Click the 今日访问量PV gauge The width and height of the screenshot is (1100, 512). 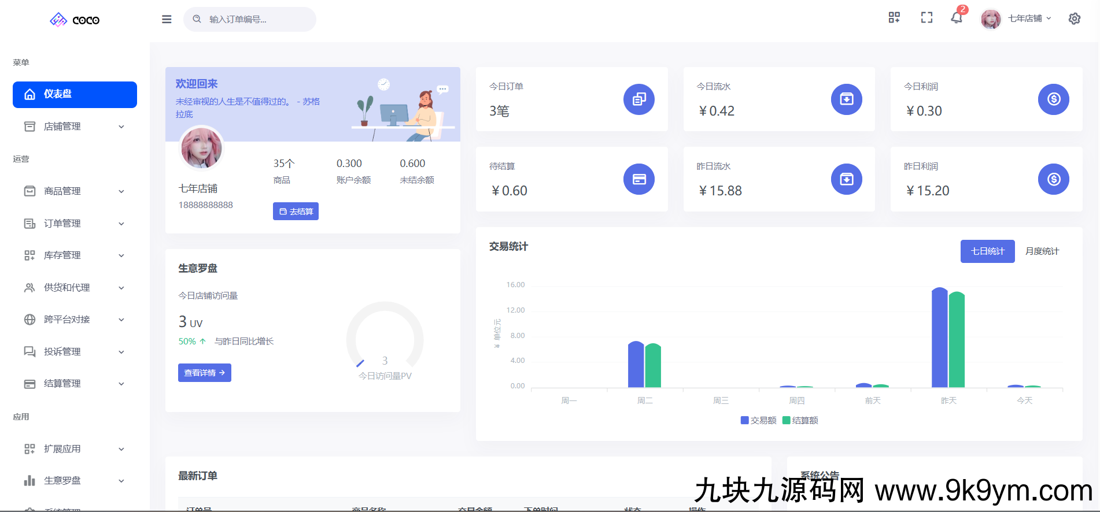coord(385,340)
